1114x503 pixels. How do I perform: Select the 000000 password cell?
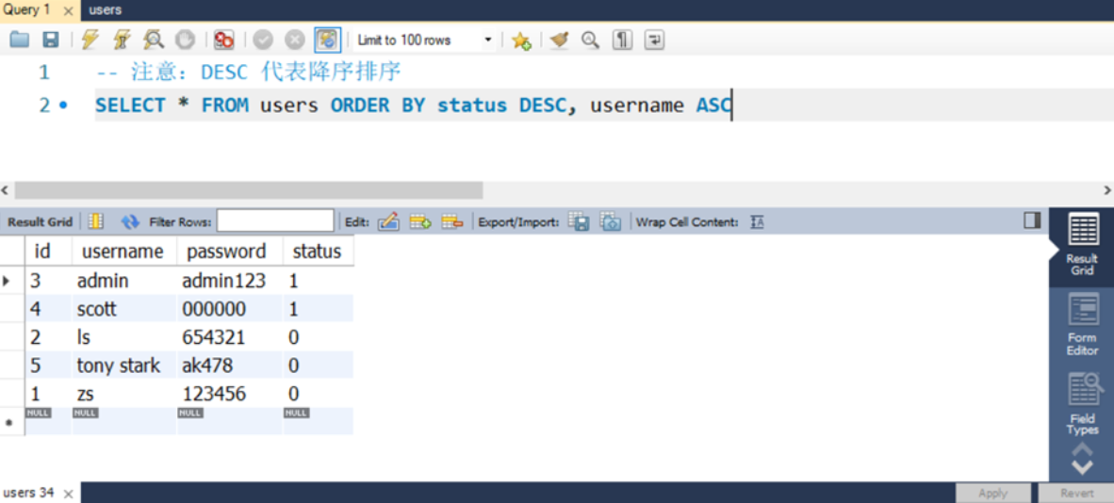(x=229, y=309)
